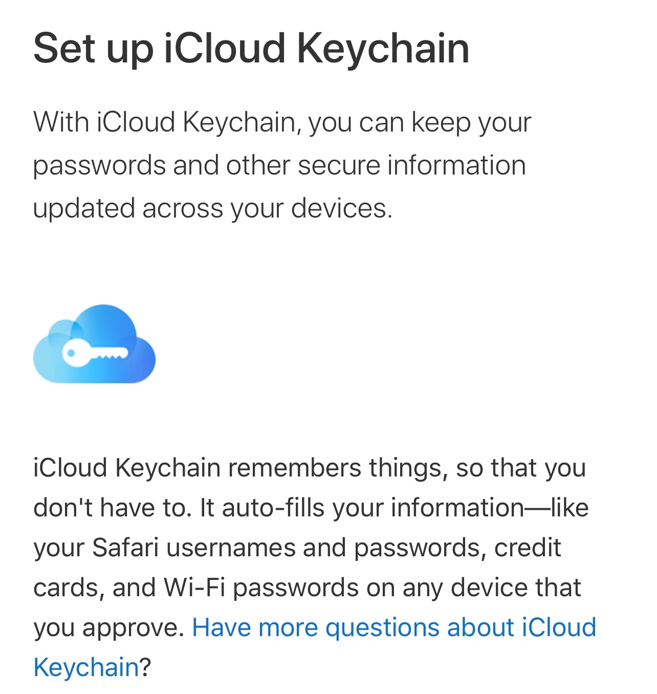Click the word "updated" in the intro paragraph
This screenshot has height=694, width=657.
point(84,208)
